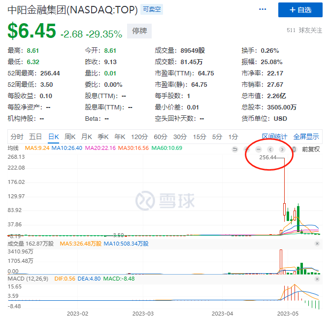The image size is (330, 320).
Task: Click the chart reset/undo arrow icon
Action: pyautogui.click(x=235, y=149)
